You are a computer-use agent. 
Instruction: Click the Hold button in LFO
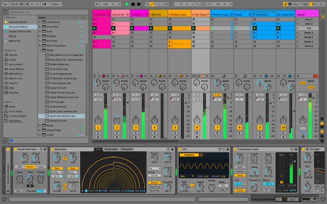tap(221, 190)
